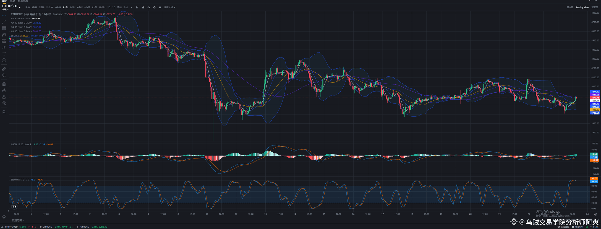
Task: Open chart settings gear icon
Action: coord(160,7)
